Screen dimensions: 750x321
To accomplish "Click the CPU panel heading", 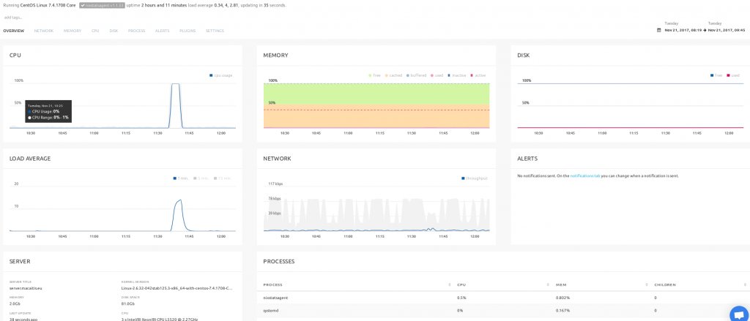I will click(15, 56).
